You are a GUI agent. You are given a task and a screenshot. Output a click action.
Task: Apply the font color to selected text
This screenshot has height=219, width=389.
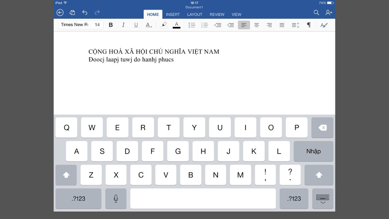click(x=177, y=25)
